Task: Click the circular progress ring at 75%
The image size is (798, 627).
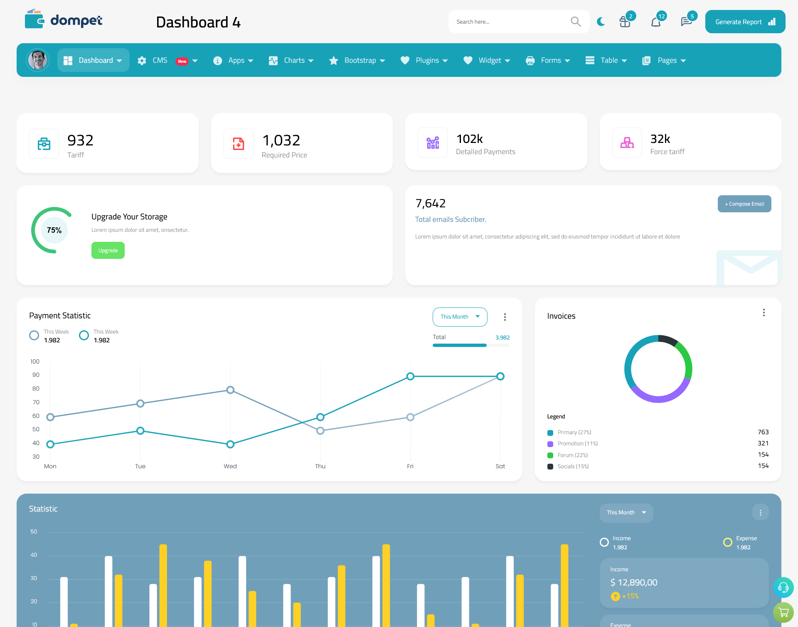Action: 54,230
